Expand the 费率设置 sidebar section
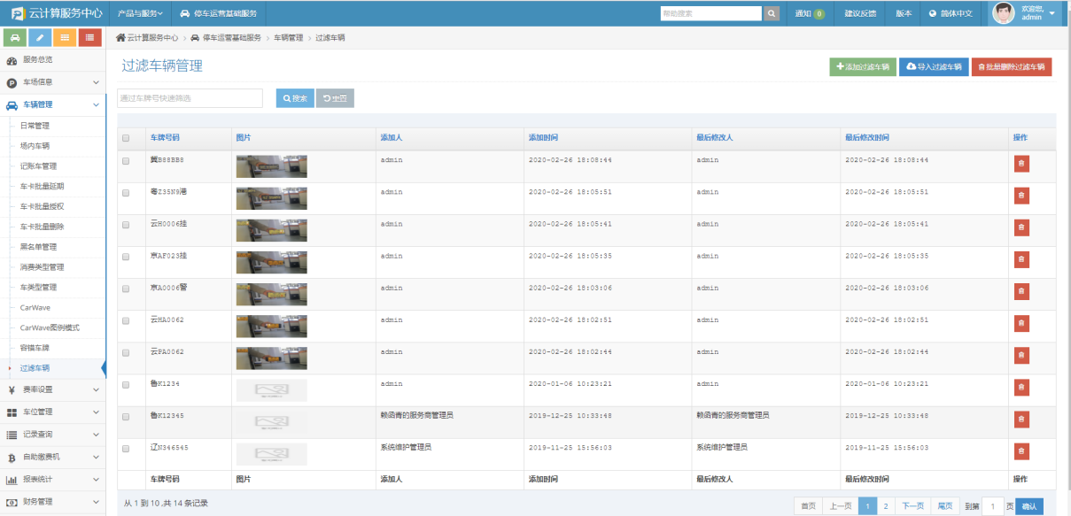The width and height of the screenshot is (1071, 516). [52, 389]
